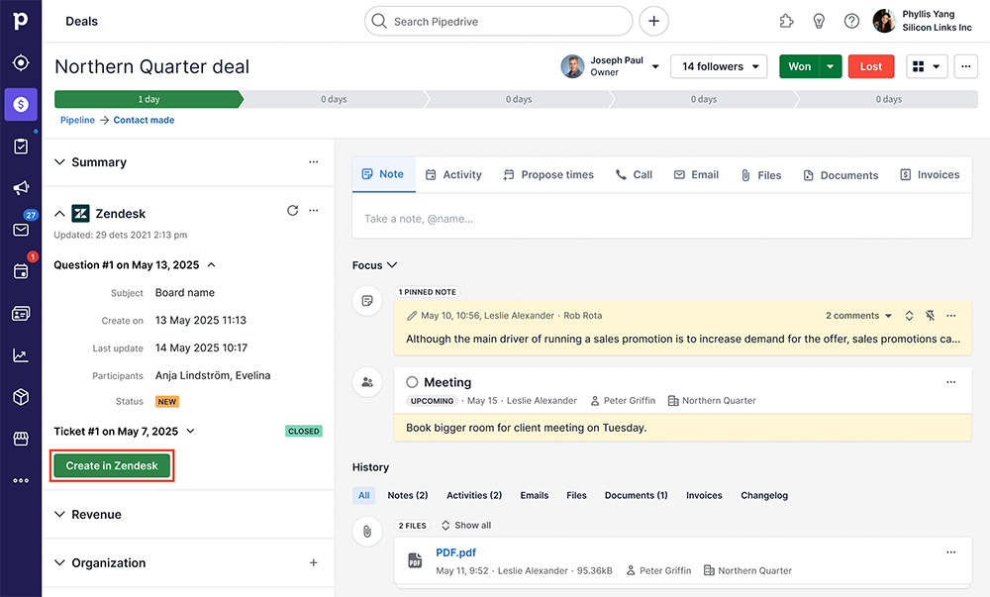The width and height of the screenshot is (990, 597).
Task: Open Contacts card icon in sidebar
Action: click(x=21, y=314)
